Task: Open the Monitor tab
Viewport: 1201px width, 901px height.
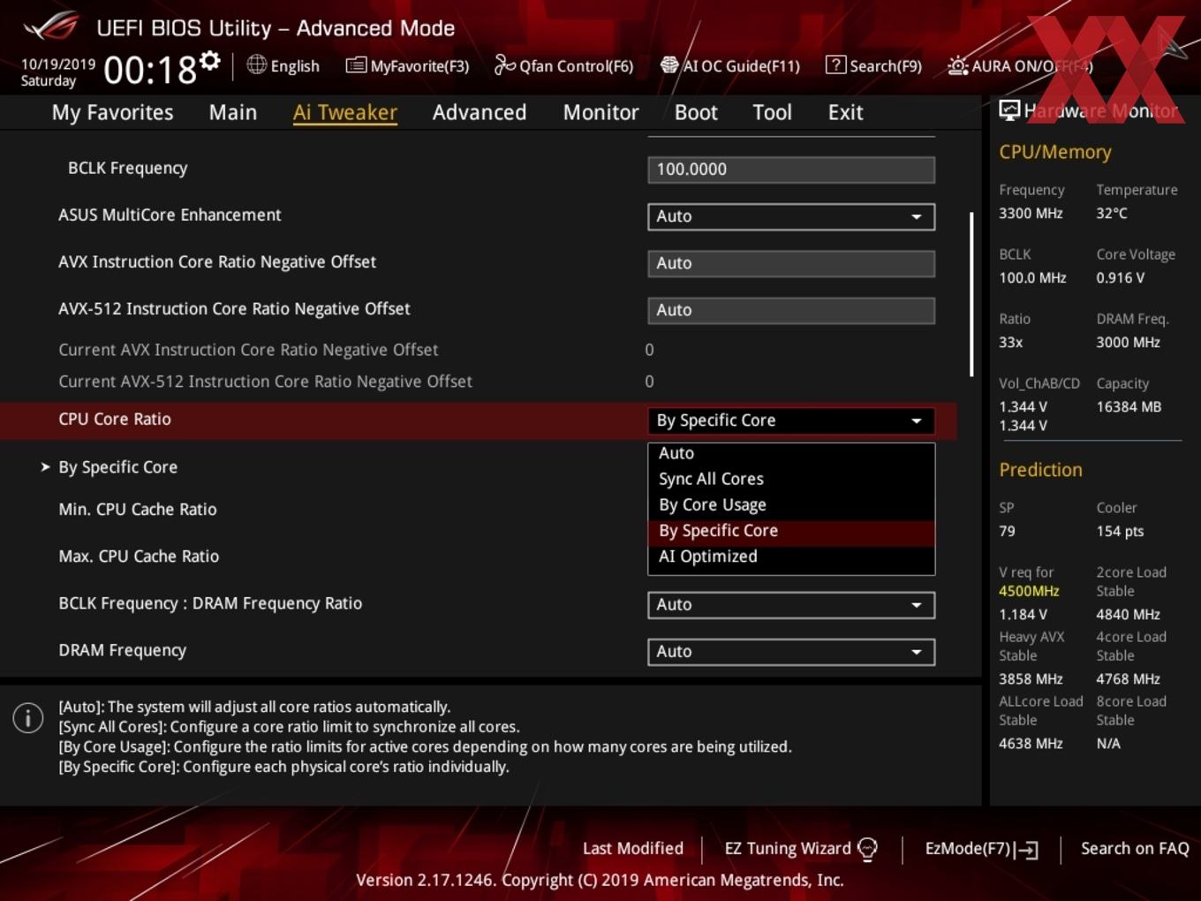Action: [x=600, y=112]
